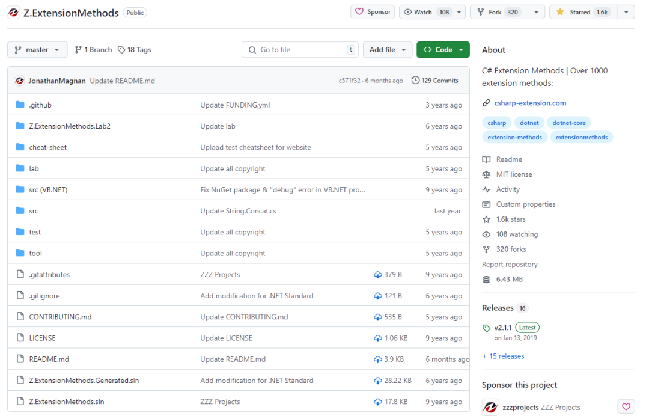Viewport: 649px width, 416px height.
Task: Open the master branch dropdown
Action: pos(37,50)
